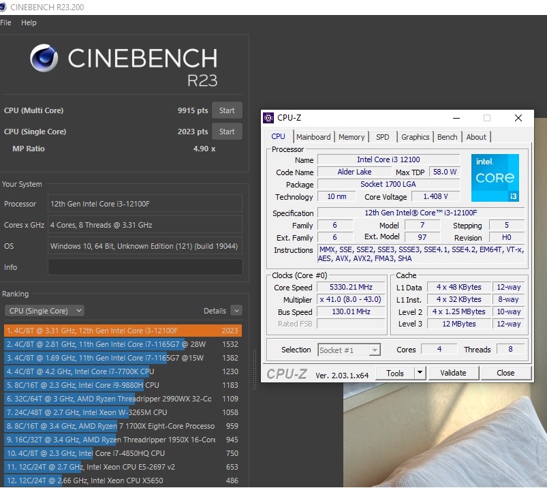Viewport: 547px width, 488px height.
Task: Click the Cinebench title bar app icon
Action: coord(3,7)
